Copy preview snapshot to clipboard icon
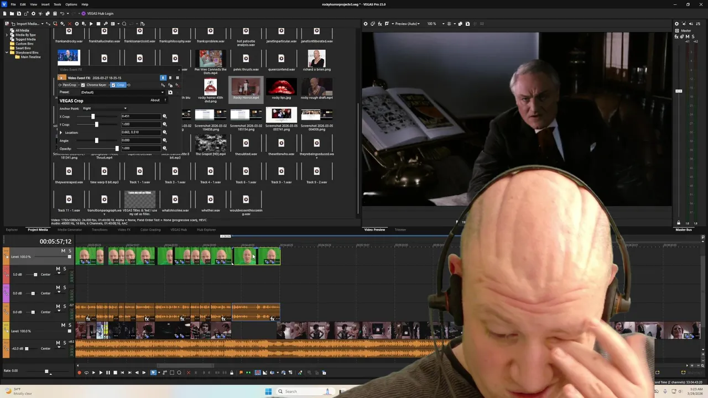 (460, 24)
